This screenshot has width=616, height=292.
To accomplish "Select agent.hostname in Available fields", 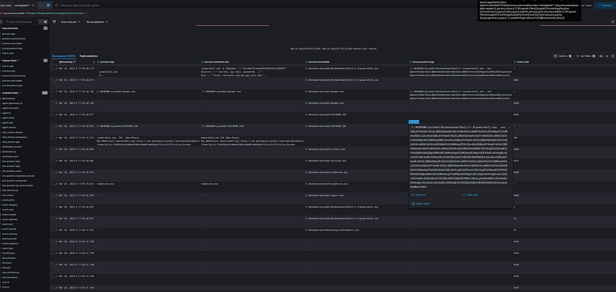I will (10, 108).
